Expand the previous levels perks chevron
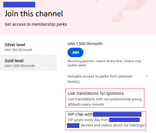Screen dimensions: 156x133 pos(147,76)
